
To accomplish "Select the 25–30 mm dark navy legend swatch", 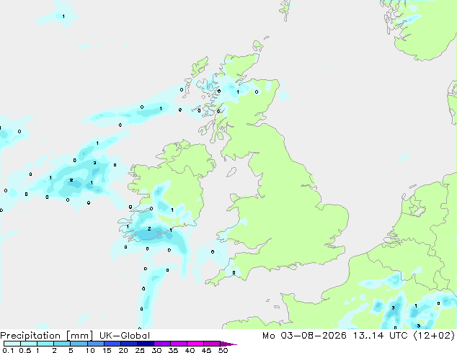I will click(x=146, y=344).
